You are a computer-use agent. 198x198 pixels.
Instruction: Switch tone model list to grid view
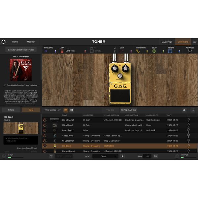click(72, 110)
